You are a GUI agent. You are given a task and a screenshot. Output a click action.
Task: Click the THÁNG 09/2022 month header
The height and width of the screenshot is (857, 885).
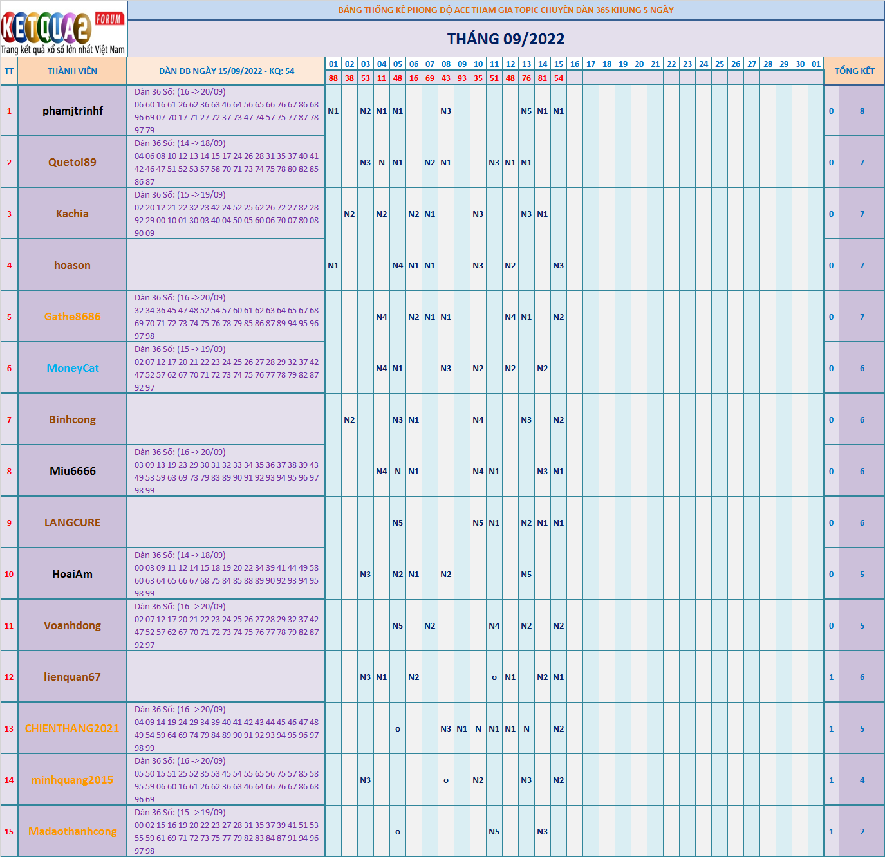[x=506, y=39]
